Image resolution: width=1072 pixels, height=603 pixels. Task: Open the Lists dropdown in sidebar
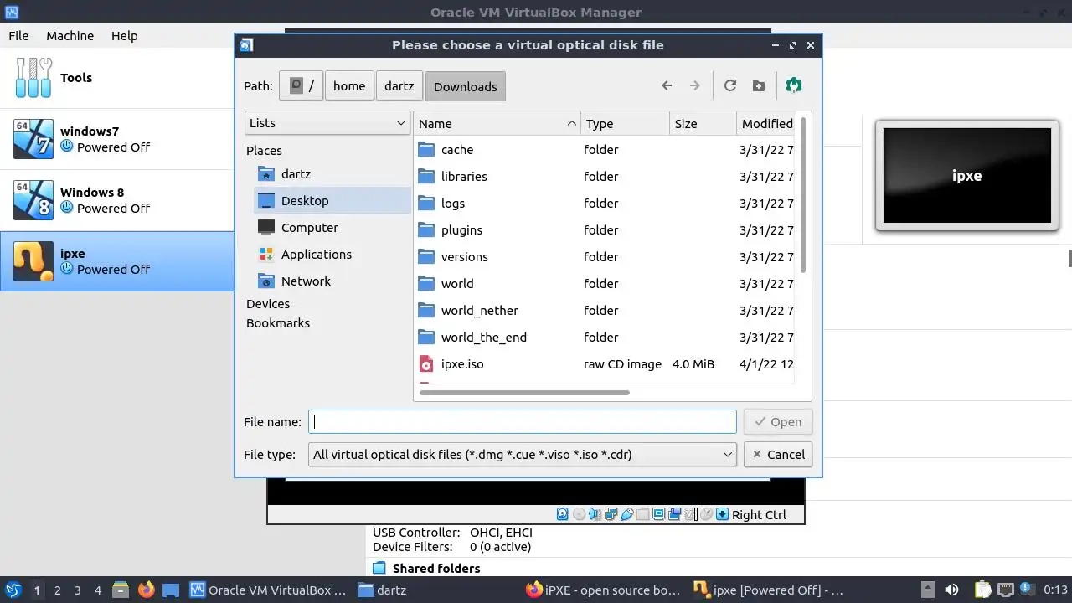click(327, 123)
